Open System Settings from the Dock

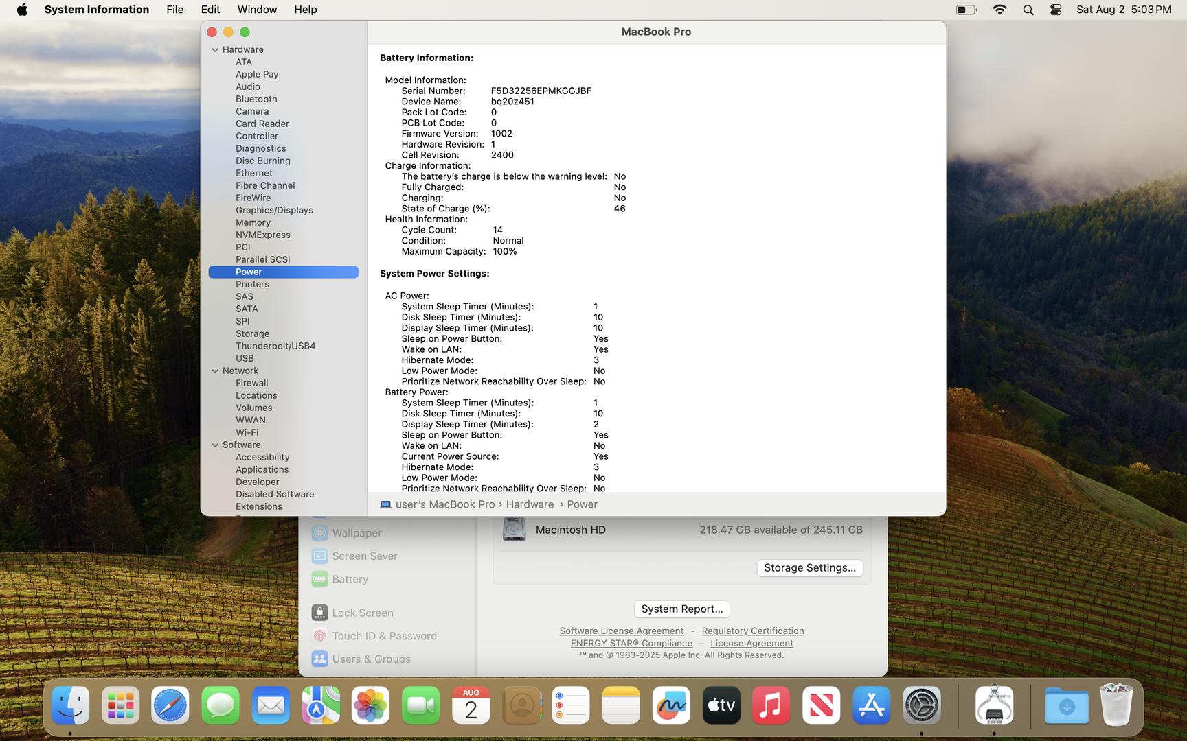point(922,705)
